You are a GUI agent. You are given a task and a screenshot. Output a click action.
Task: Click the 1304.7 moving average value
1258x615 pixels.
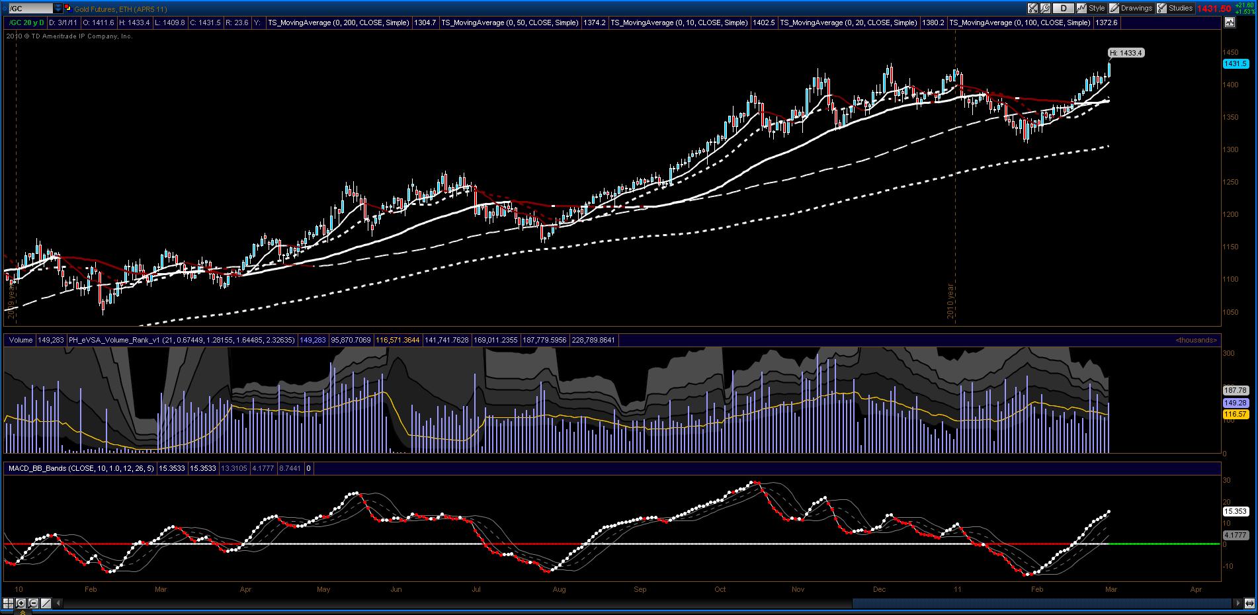[425, 22]
